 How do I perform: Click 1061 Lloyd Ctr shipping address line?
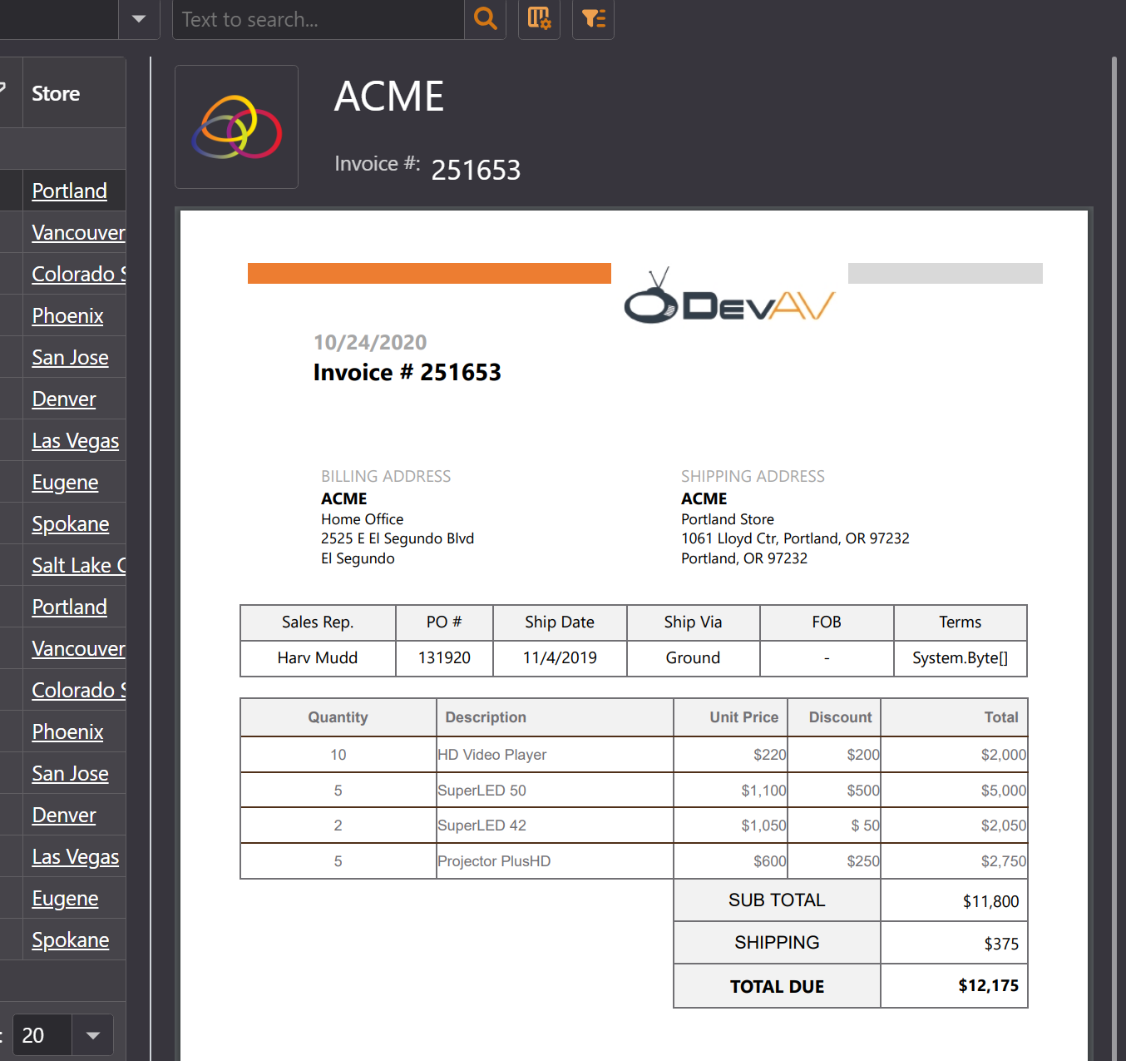(x=795, y=538)
